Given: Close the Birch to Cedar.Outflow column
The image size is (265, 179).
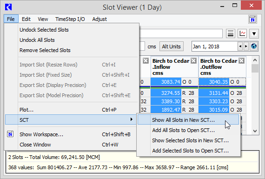Looking at the screenshot, I should (241, 61).
